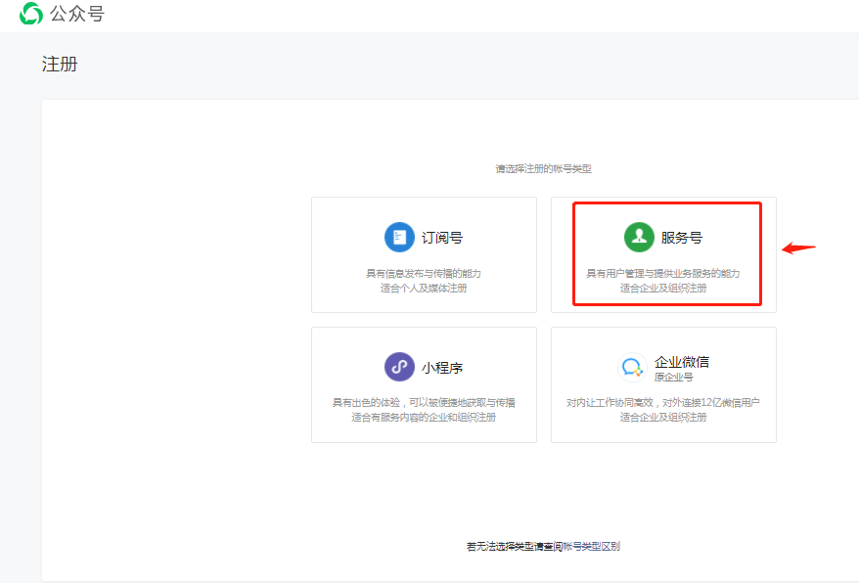Screen dimensions: 859x583
Task: Select the 订阅号 title text
Action: [x=442, y=238]
